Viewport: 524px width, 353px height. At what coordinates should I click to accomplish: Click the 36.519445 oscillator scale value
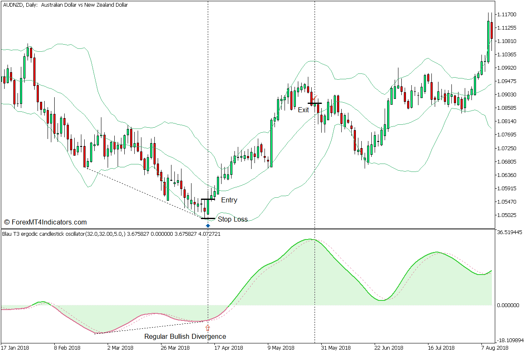pos(509,232)
